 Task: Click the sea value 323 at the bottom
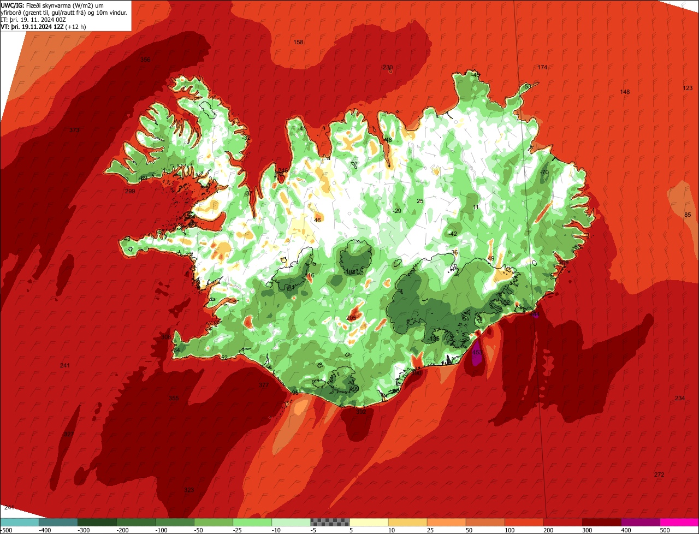tap(189, 490)
